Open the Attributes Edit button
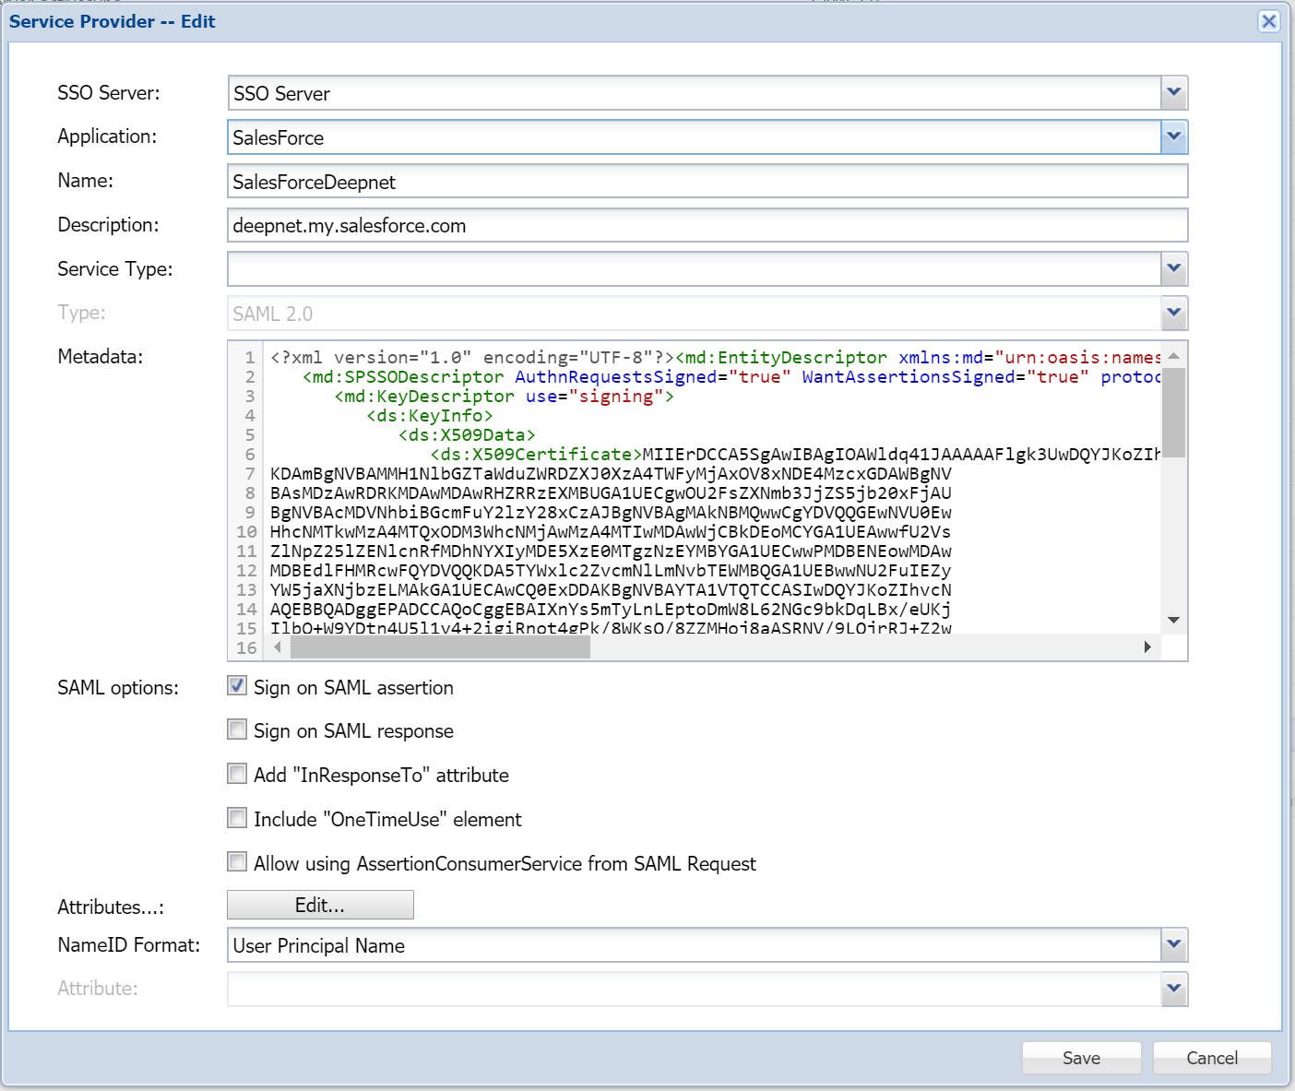This screenshot has height=1091, width=1295. (x=320, y=906)
